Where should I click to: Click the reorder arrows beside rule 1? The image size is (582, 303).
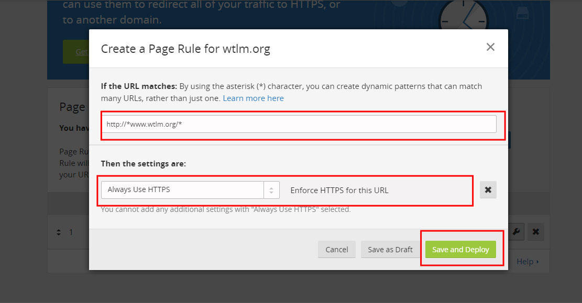pyautogui.click(x=59, y=232)
